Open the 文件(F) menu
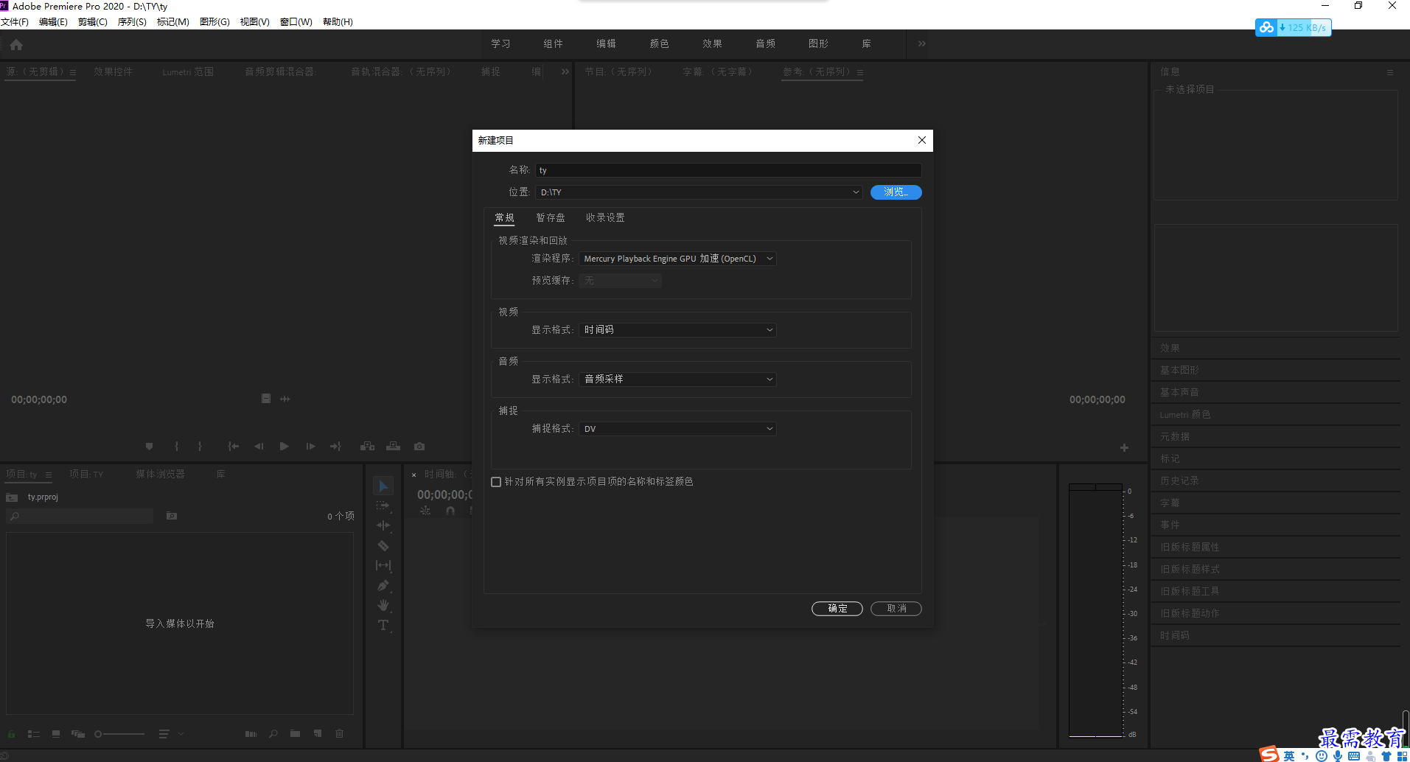Image resolution: width=1410 pixels, height=762 pixels. click(x=15, y=21)
